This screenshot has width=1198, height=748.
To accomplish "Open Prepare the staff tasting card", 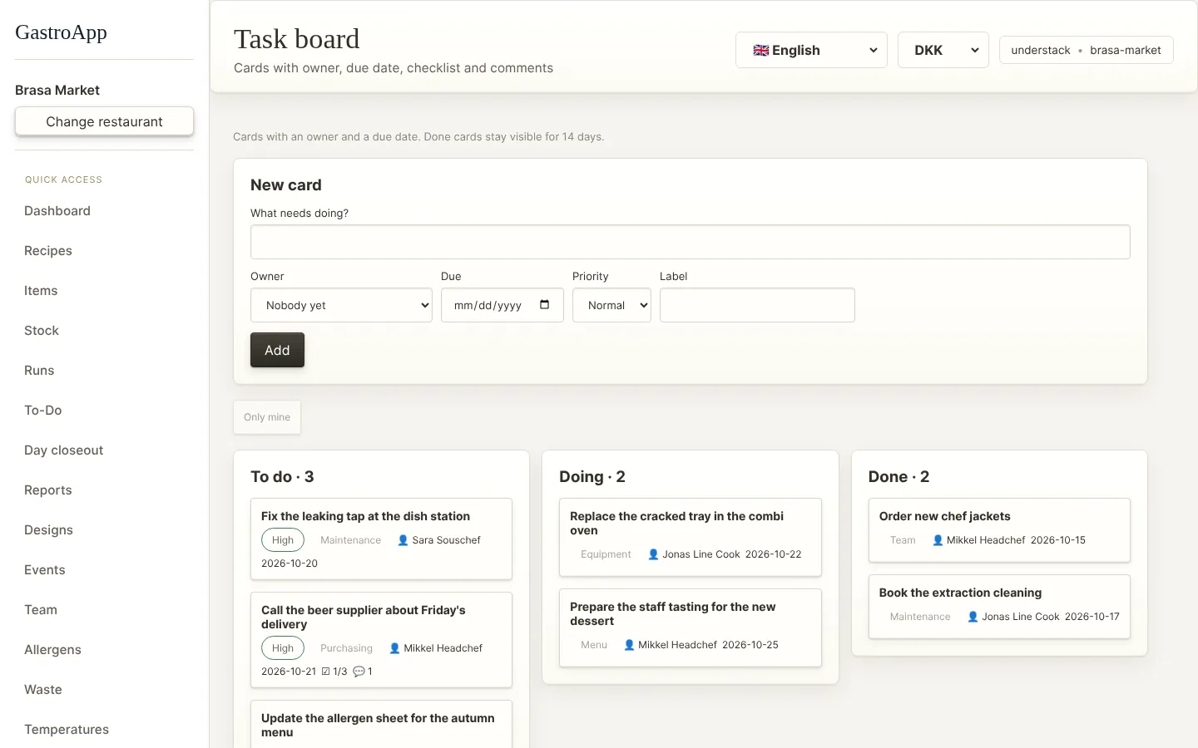I will [x=690, y=627].
